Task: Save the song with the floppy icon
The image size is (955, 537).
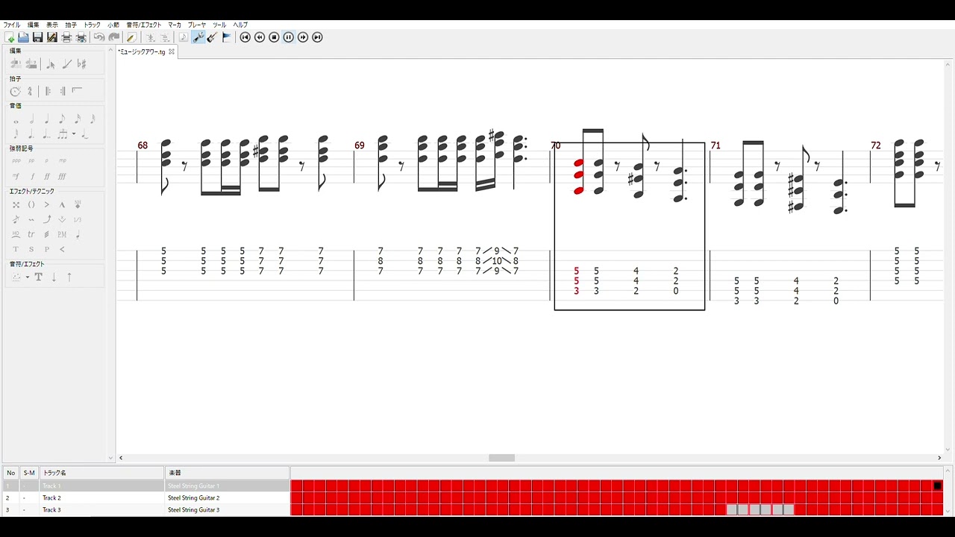Action: 37,37
